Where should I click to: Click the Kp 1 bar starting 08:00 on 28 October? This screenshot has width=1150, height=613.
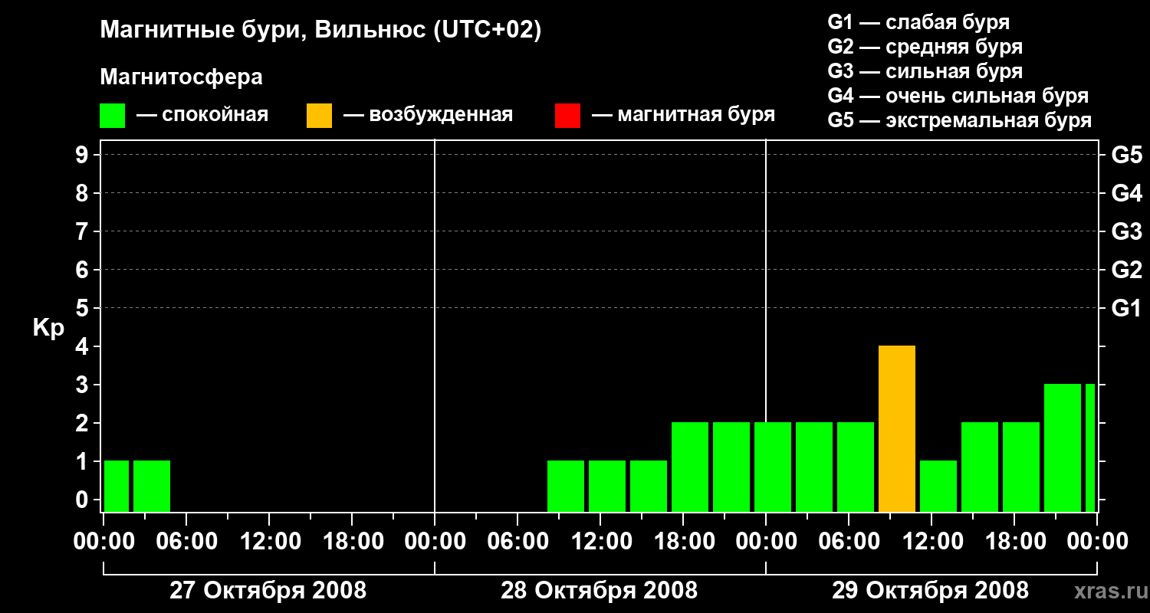coord(566,487)
